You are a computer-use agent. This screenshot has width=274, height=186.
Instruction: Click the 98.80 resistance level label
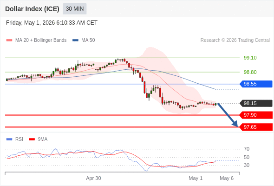point(250,72)
